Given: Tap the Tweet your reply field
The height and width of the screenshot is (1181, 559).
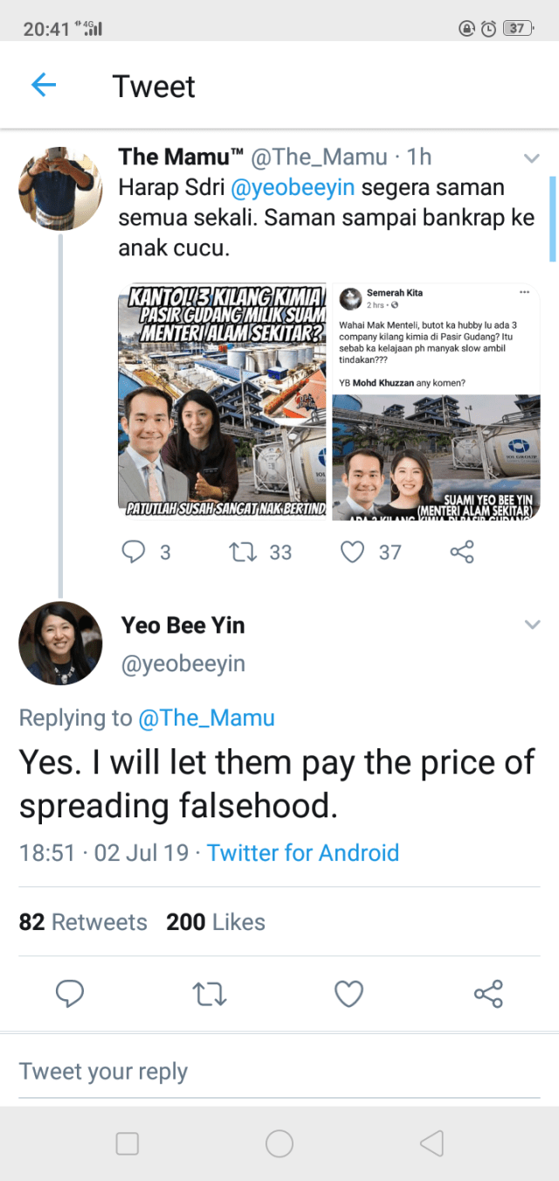Looking at the screenshot, I should pos(279,1072).
